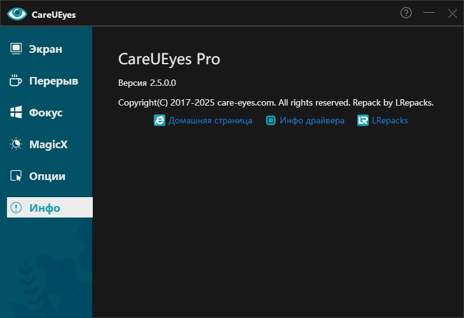The height and width of the screenshot is (318, 464).
Task: Switch to the Экран tab
Action: (46, 49)
